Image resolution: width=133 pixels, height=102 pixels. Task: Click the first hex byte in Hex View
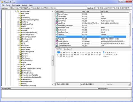[58, 52]
